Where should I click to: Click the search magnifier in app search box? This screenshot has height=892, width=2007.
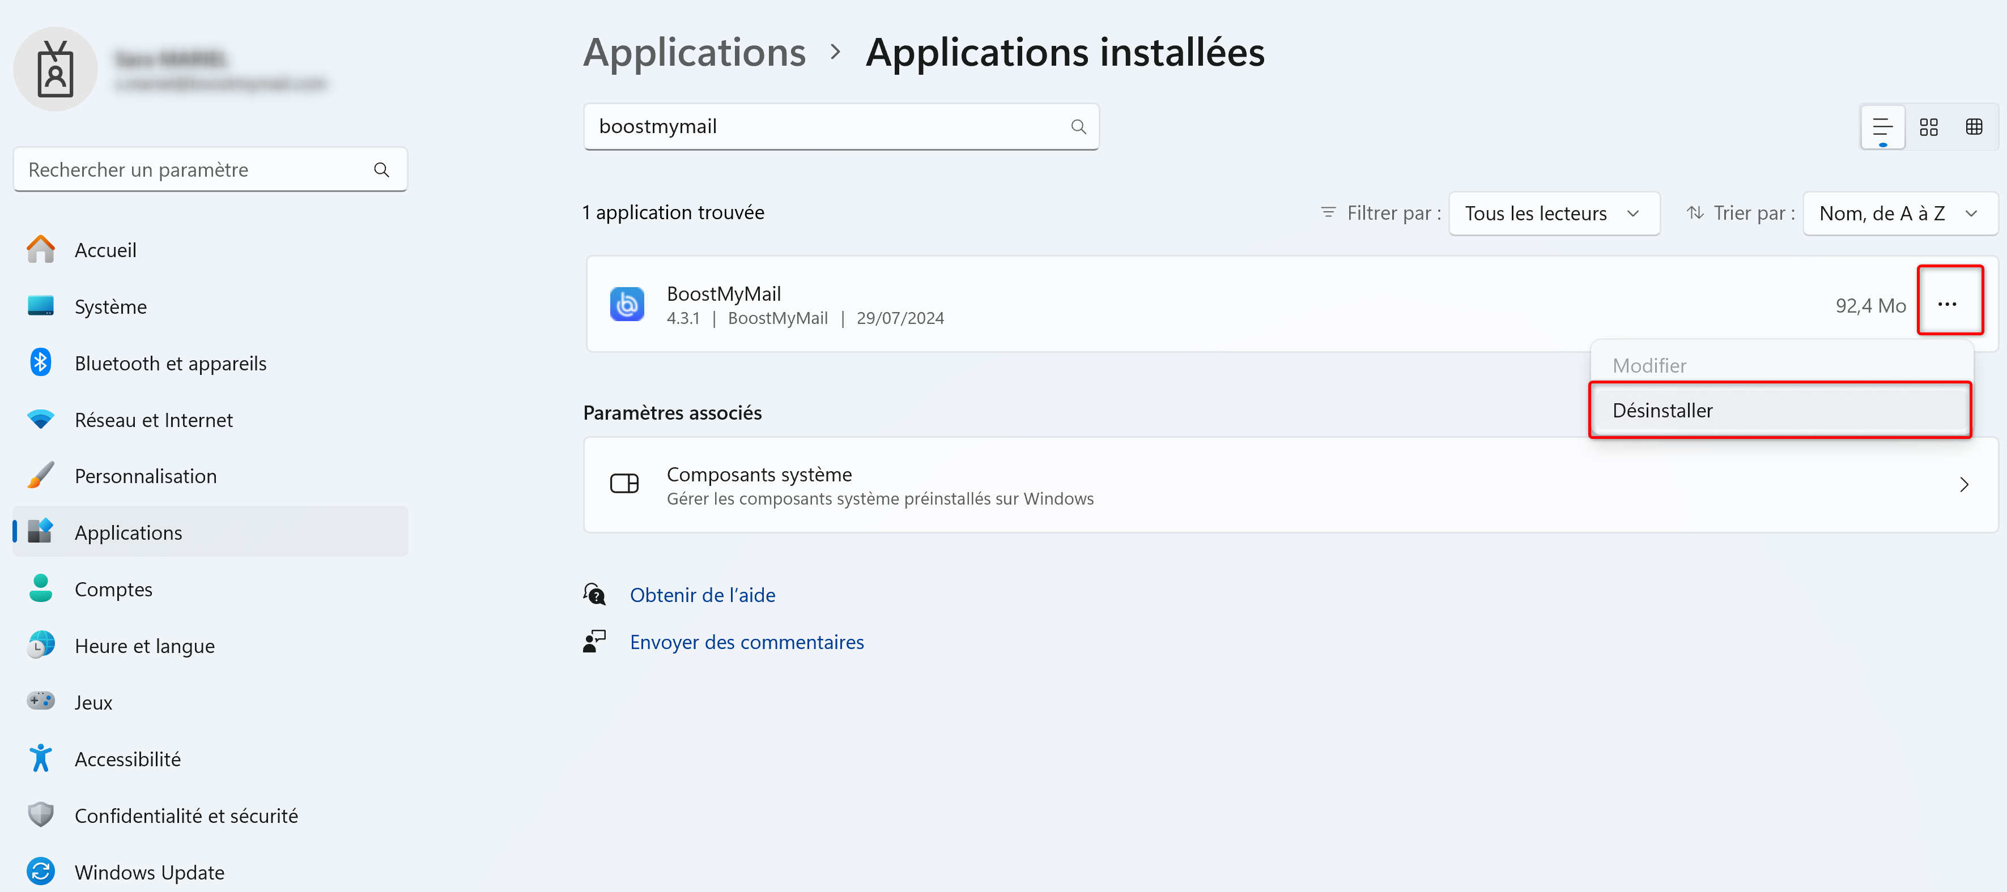(1078, 126)
